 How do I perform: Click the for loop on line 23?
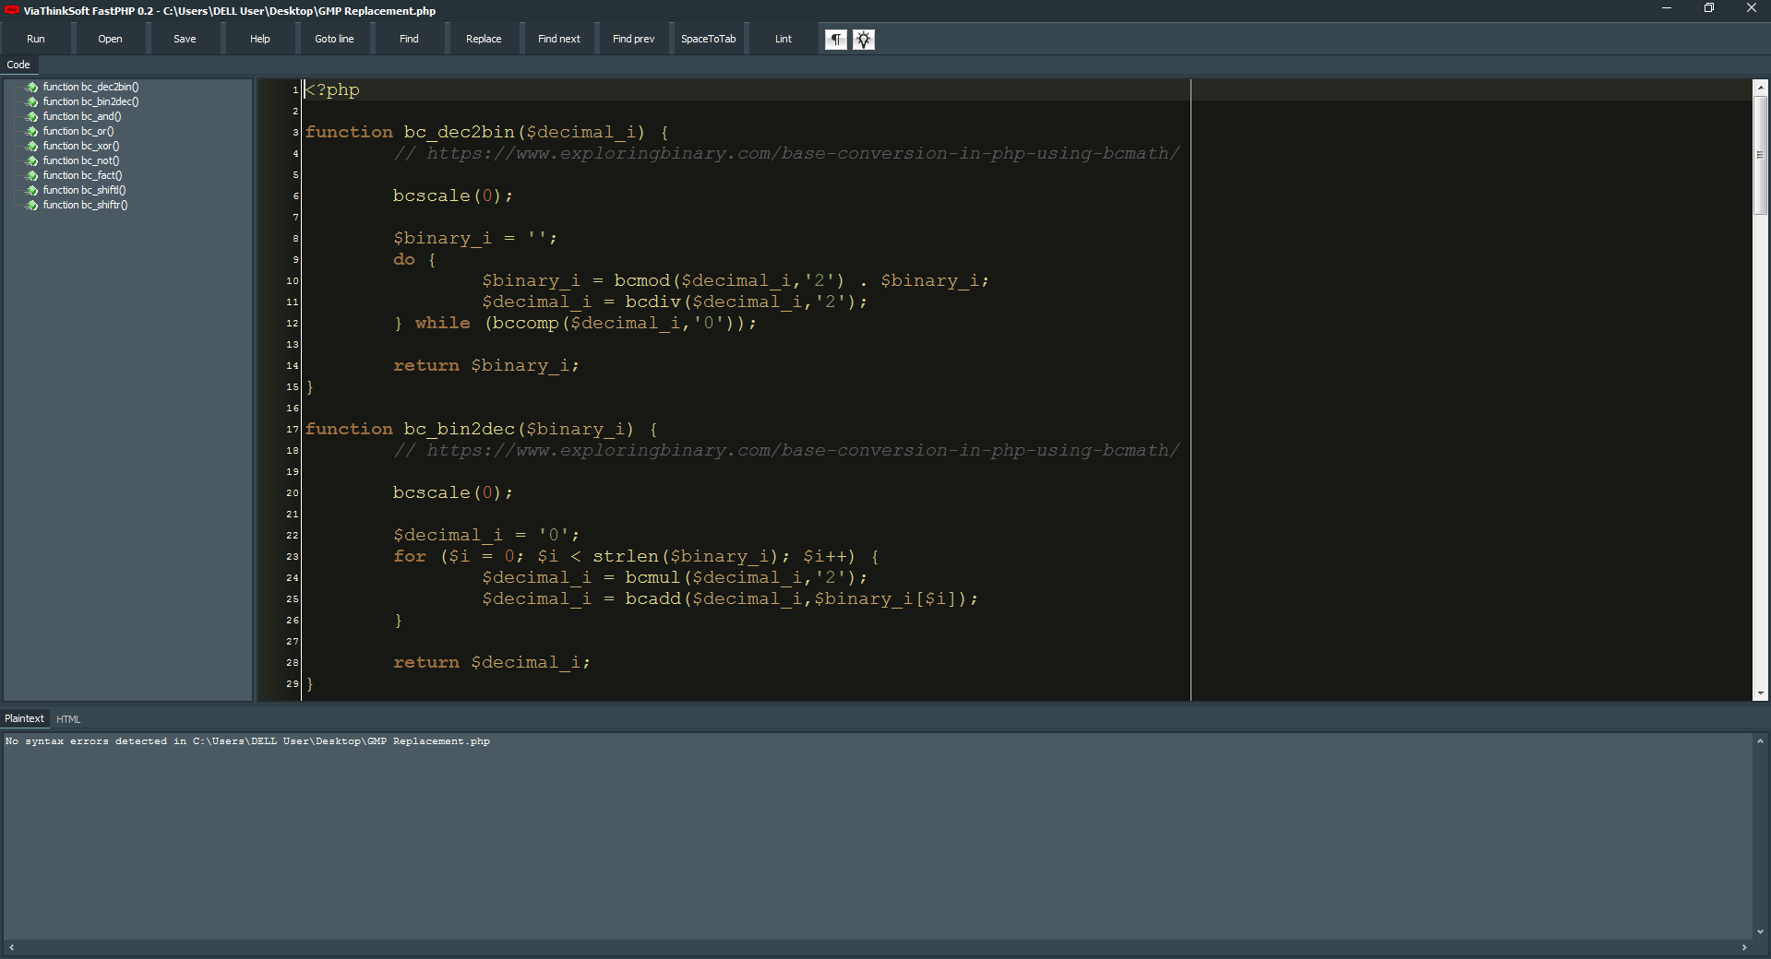(637, 556)
